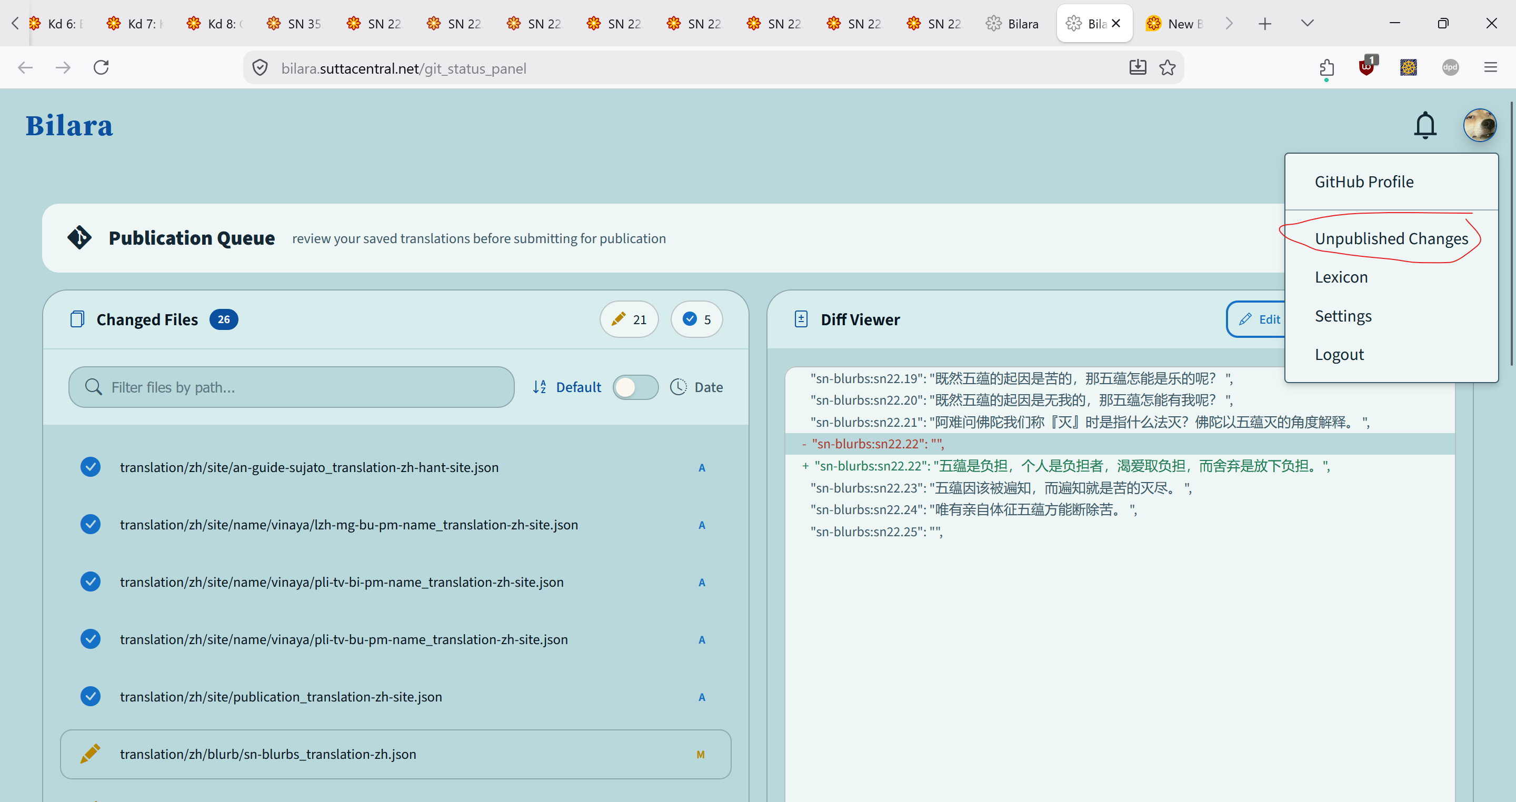Toggle checkmark for pli-tv-bu-pm-name file
This screenshot has height=802, width=1516.
tap(90, 638)
